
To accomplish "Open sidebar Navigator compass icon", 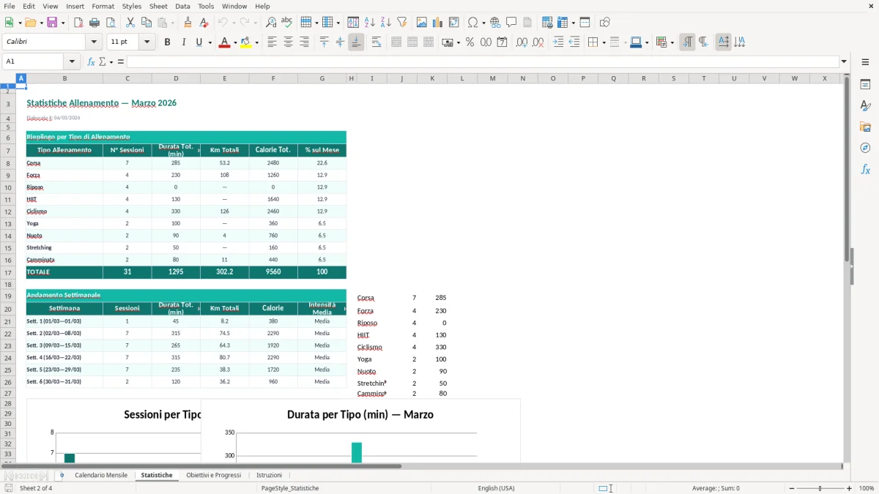I will 865,148.
